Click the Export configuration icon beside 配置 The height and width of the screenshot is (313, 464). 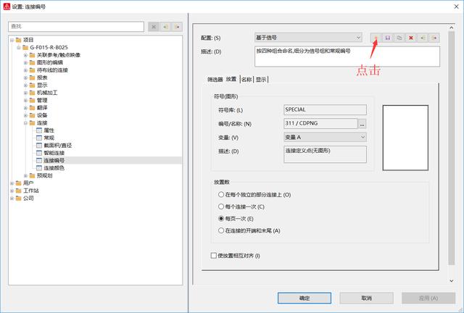click(x=434, y=38)
